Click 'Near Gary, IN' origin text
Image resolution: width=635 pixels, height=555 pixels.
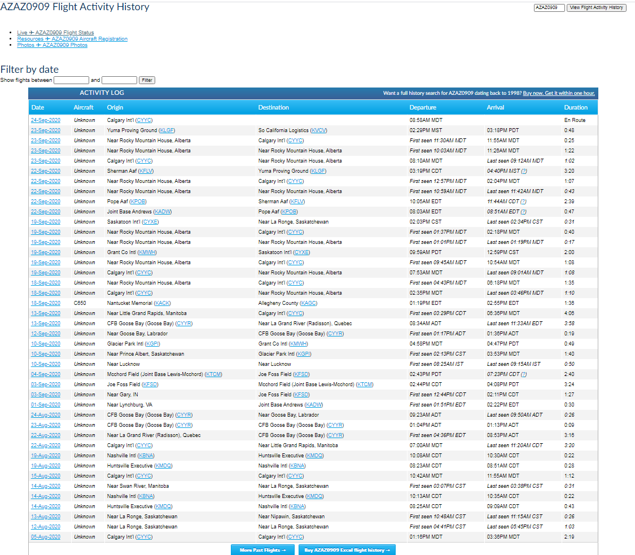[122, 395]
